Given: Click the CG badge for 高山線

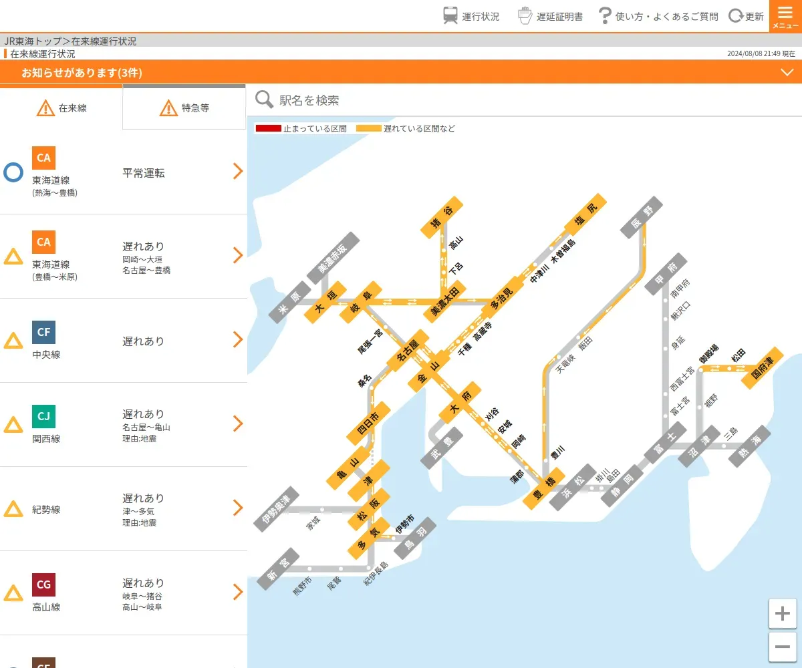Looking at the screenshot, I should [x=43, y=584].
